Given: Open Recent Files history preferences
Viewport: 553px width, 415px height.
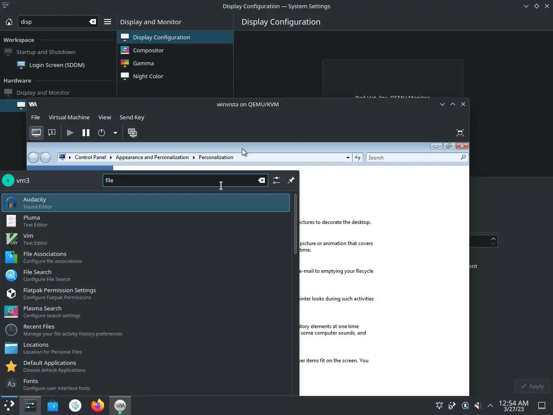Looking at the screenshot, I should point(146,330).
